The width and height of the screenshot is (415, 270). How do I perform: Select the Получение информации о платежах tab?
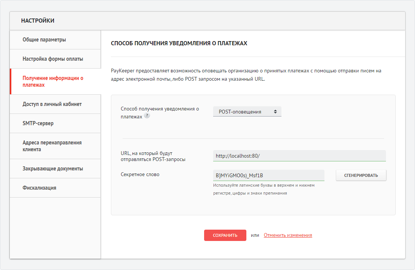[53, 81]
